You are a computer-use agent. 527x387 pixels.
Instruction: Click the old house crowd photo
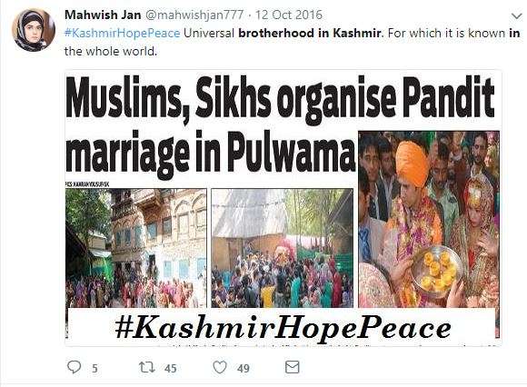point(135,248)
